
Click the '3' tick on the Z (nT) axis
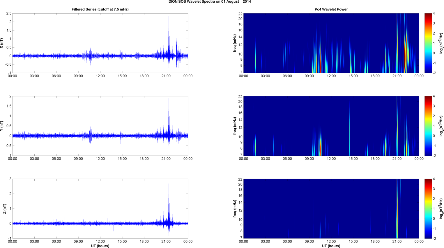(x=10, y=179)
